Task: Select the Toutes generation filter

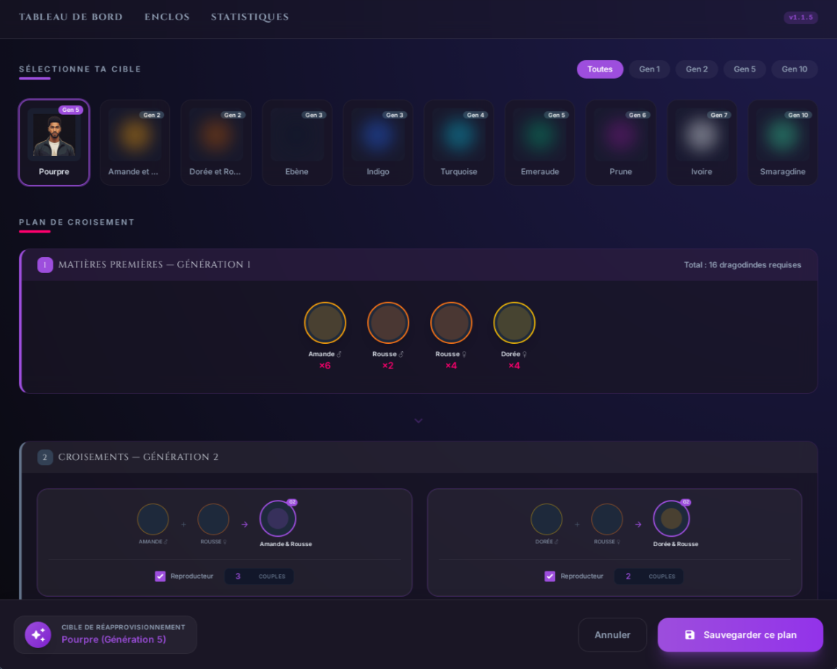Action: [x=600, y=69]
